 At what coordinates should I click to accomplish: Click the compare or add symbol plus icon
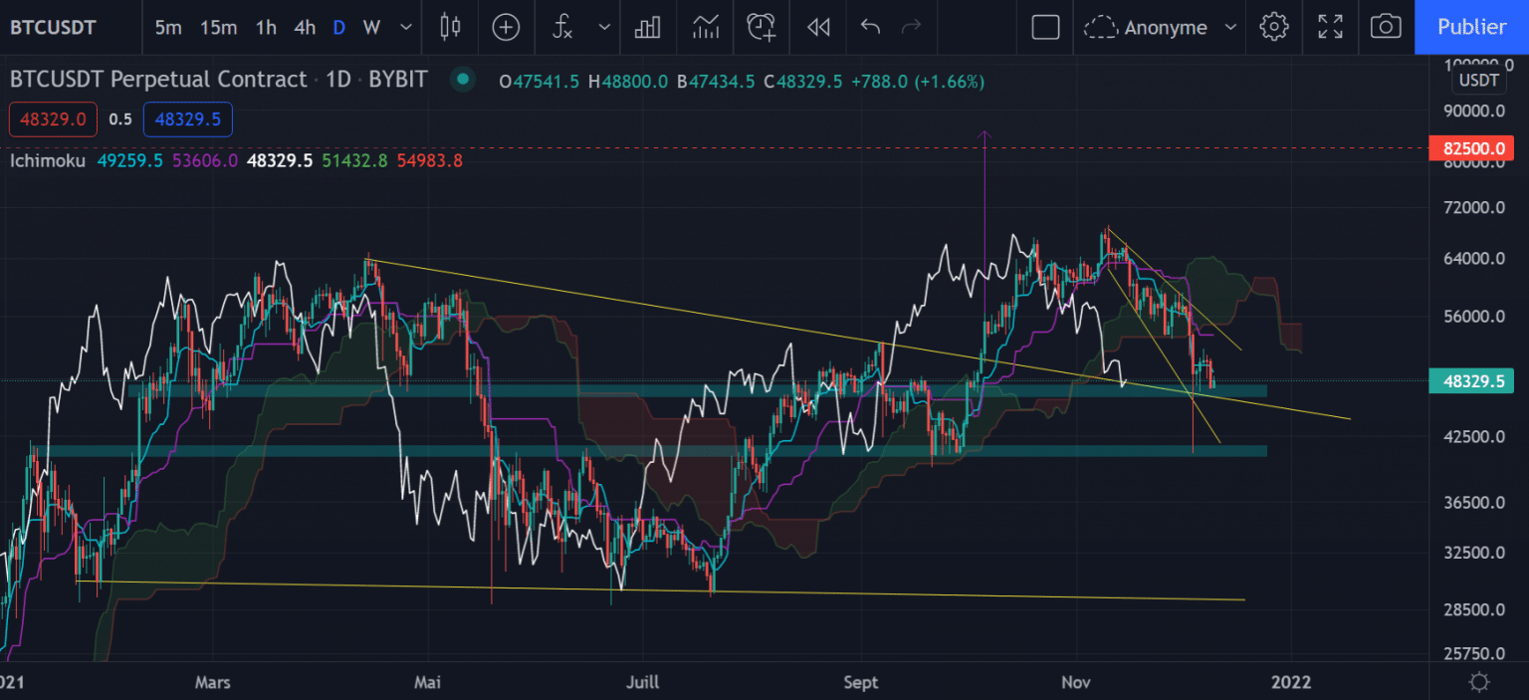(x=506, y=27)
